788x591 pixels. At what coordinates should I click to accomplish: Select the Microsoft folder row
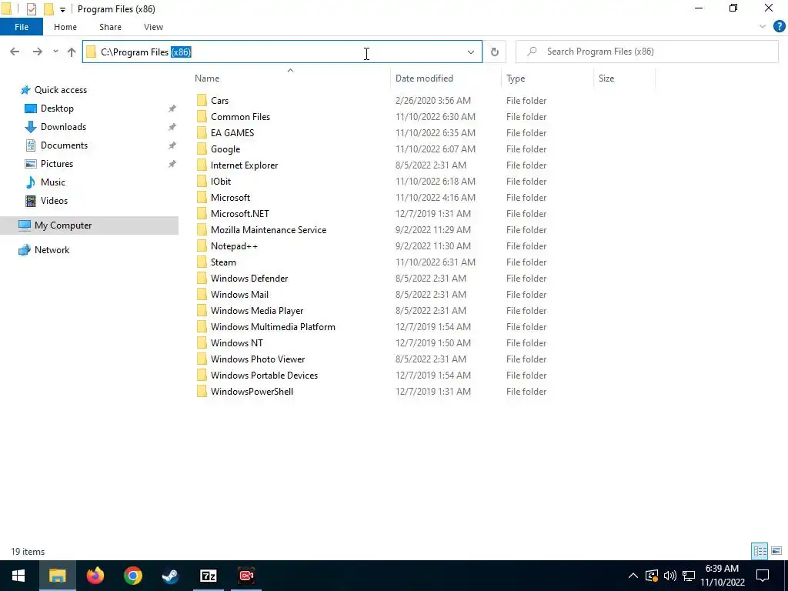coord(372,198)
